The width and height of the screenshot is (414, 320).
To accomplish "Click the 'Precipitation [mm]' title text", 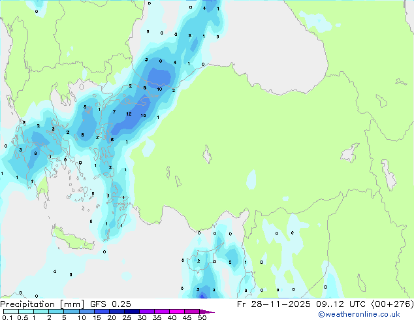I will [x=42, y=304].
